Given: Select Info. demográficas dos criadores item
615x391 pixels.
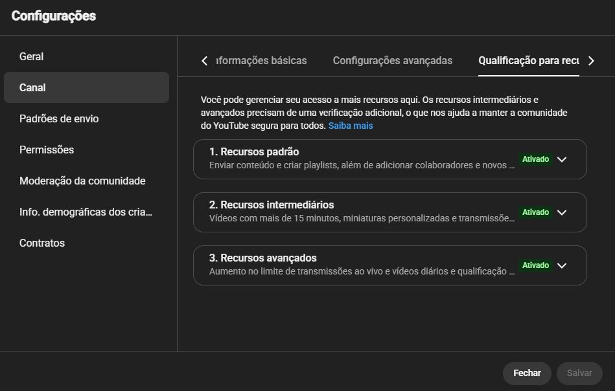Looking at the screenshot, I should [86, 212].
